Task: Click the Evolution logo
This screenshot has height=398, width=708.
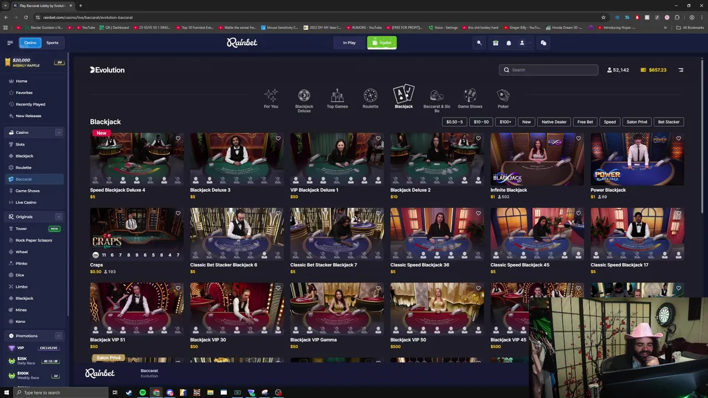Action: coord(107,70)
